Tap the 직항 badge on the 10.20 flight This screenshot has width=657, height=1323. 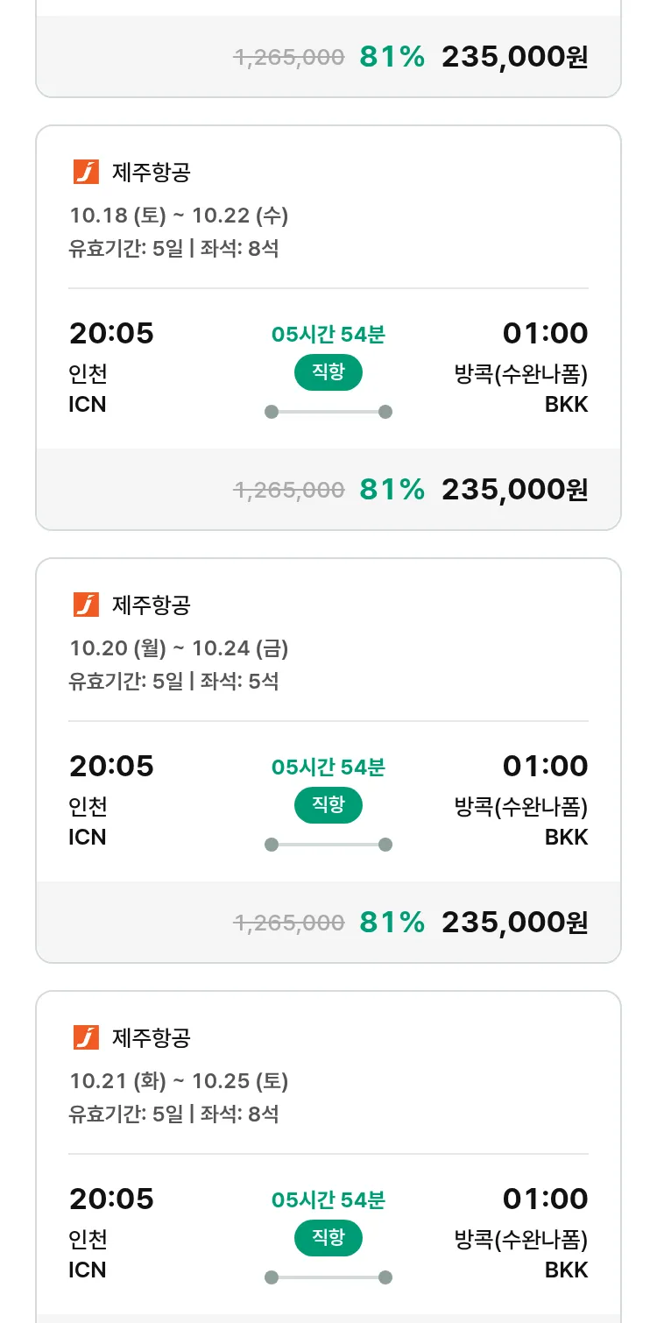[328, 806]
